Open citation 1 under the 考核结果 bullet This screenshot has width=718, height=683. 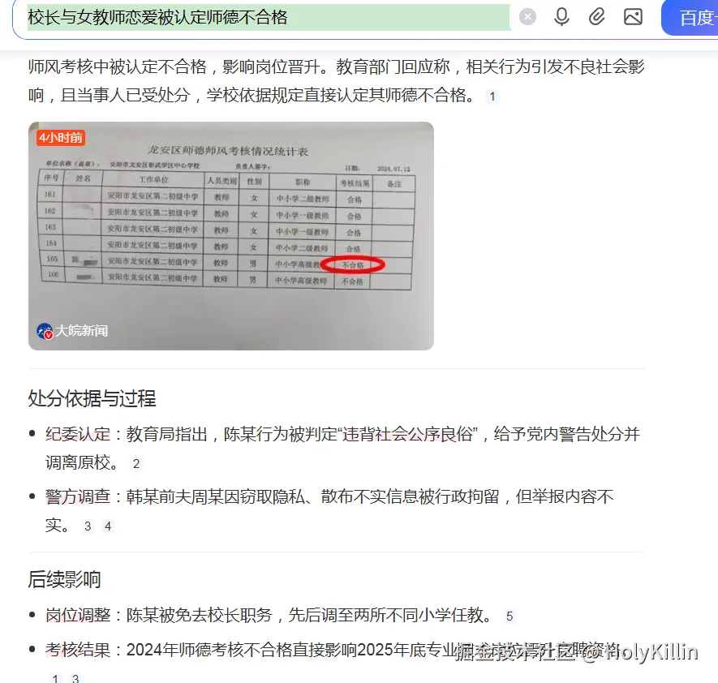pos(54,677)
